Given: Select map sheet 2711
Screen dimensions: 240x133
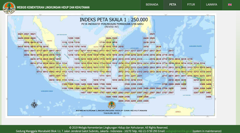Looking at the screenshot, I should pyautogui.click(x=165, y=76).
